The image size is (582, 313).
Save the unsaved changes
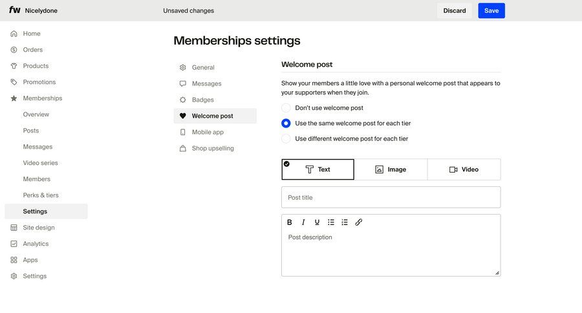coord(491,11)
